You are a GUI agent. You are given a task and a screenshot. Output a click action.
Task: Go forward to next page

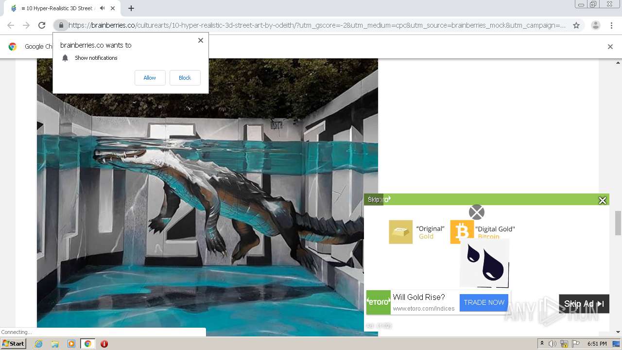(26, 25)
